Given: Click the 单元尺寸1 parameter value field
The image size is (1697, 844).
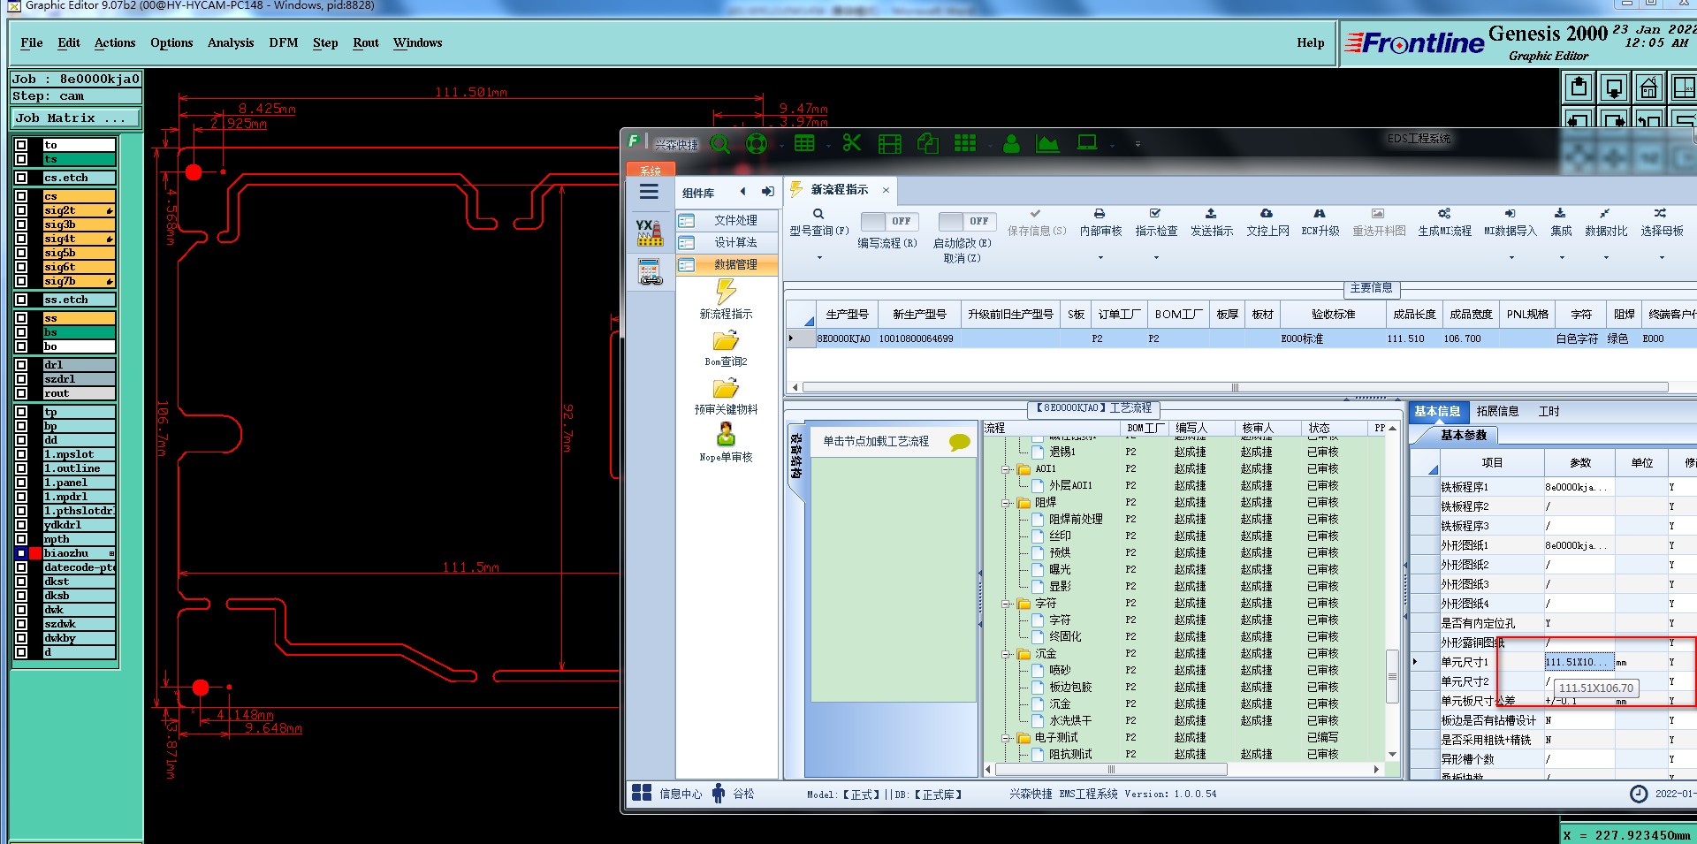Looking at the screenshot, I should pos(1577,662).
